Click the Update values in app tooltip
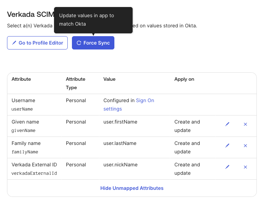267x199 pixels. 93,20
